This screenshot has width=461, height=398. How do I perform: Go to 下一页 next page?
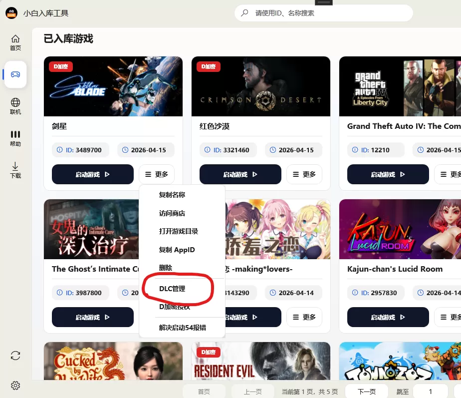pyautogui.click(x=367, y=392)
